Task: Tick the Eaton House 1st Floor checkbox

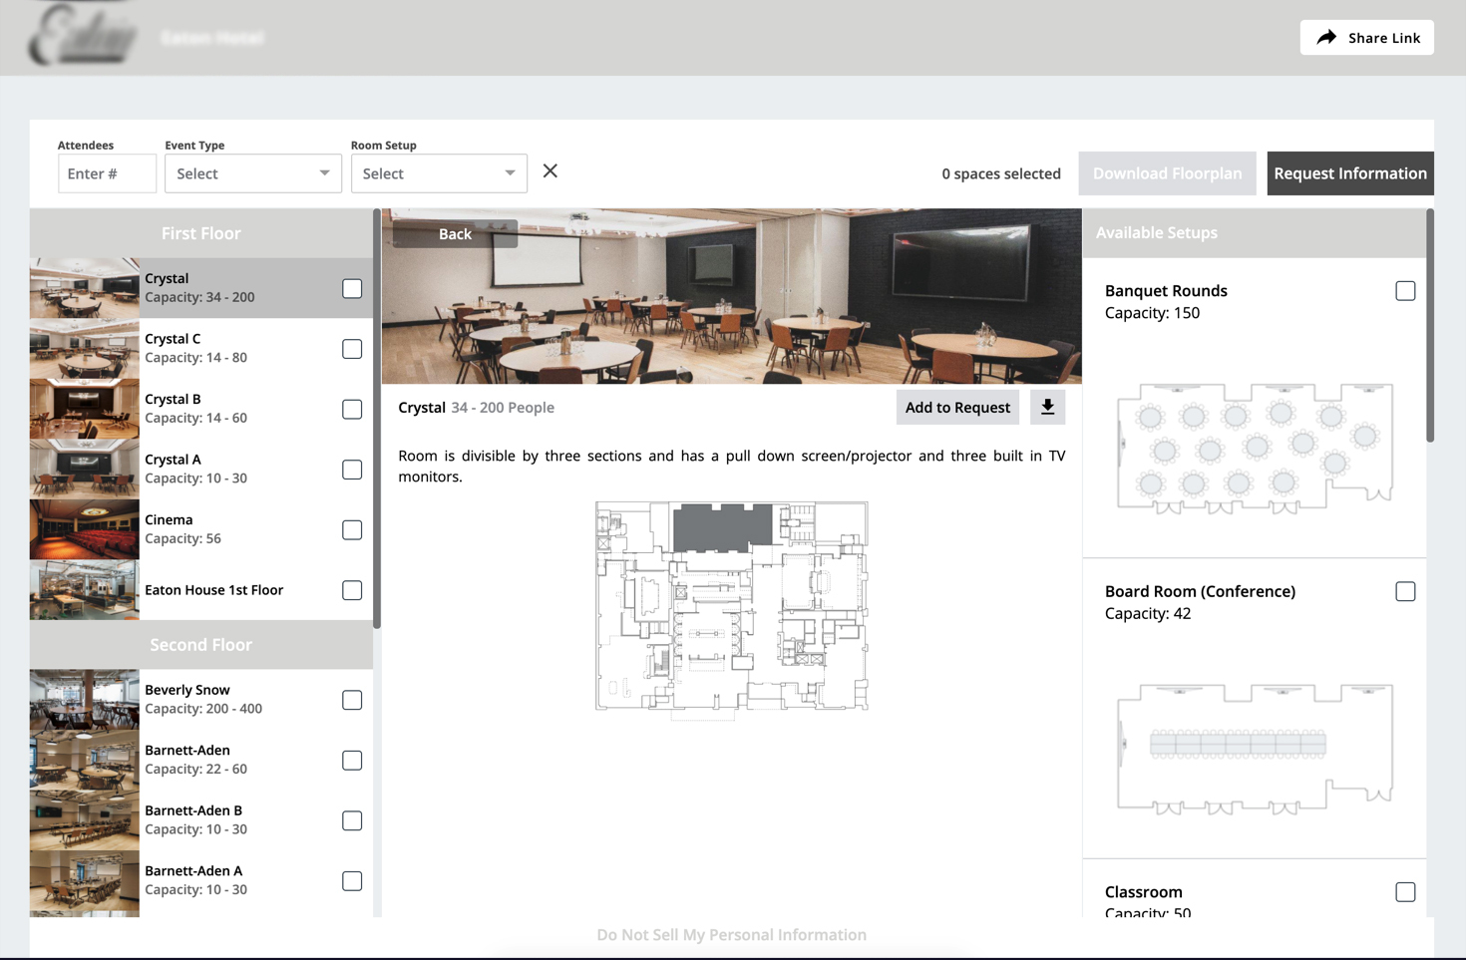Action: [352, 590]
